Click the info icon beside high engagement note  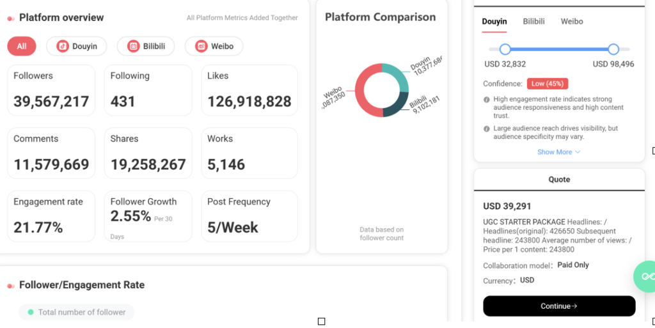[487, 100]
